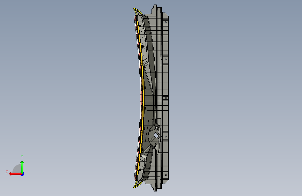Select the gray quarter-circle plane of the triad
This screenshot has width=302, height=196.
(x=17, y=169)
